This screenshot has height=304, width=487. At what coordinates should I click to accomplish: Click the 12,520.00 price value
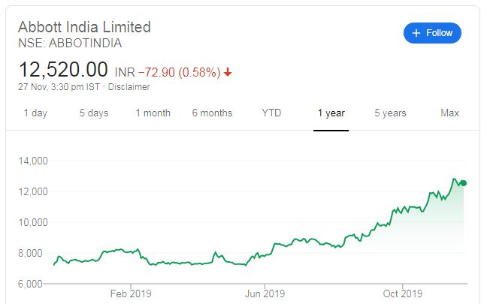tap(63, 71)
